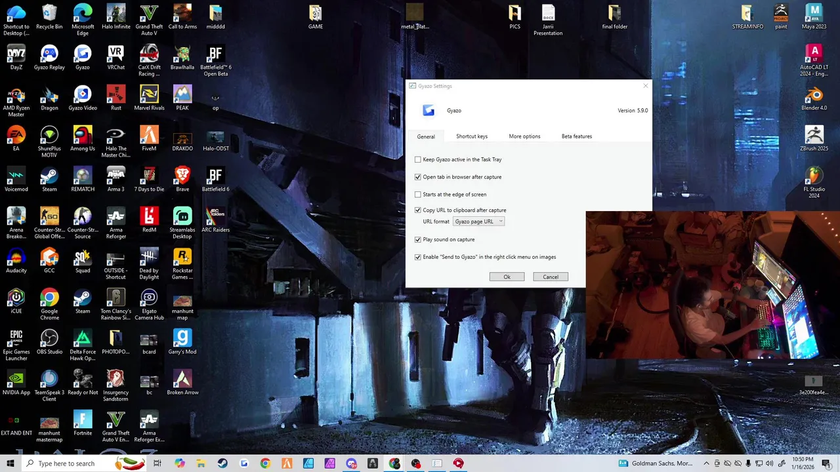Select the Garry's Mod desktop icon
The height and width of the screenshot is (472, 840).
pyautogui.click(x=182, y=342)
